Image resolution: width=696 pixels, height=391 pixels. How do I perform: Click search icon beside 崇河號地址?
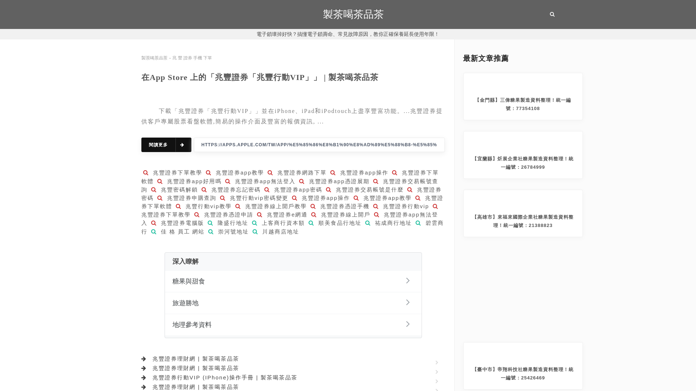click(211, 232)
